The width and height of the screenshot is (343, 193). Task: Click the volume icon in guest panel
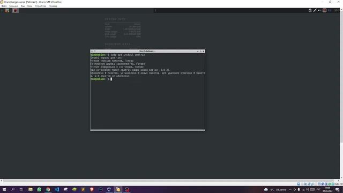point(319,10)
